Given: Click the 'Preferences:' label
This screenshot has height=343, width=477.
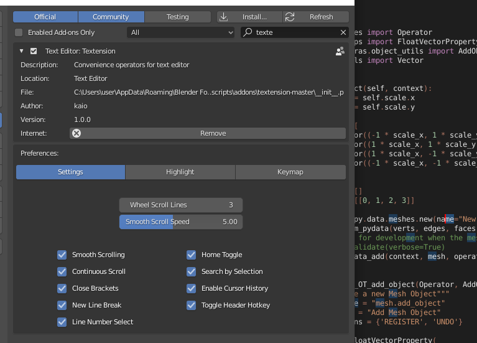Looking at the screenshot, I should tap(40, 153).
